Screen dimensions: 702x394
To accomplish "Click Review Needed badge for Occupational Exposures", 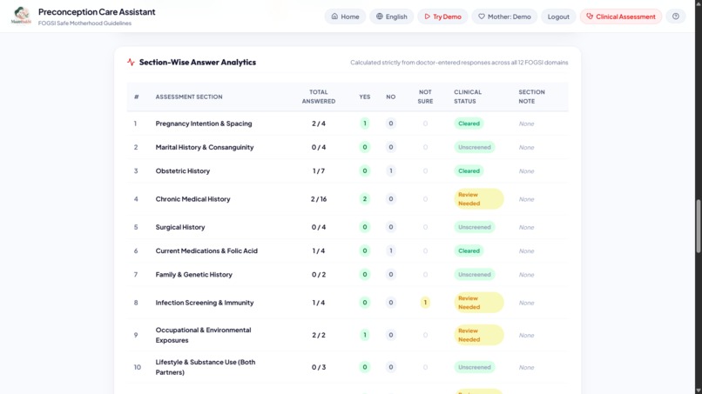I will point(478,335).
